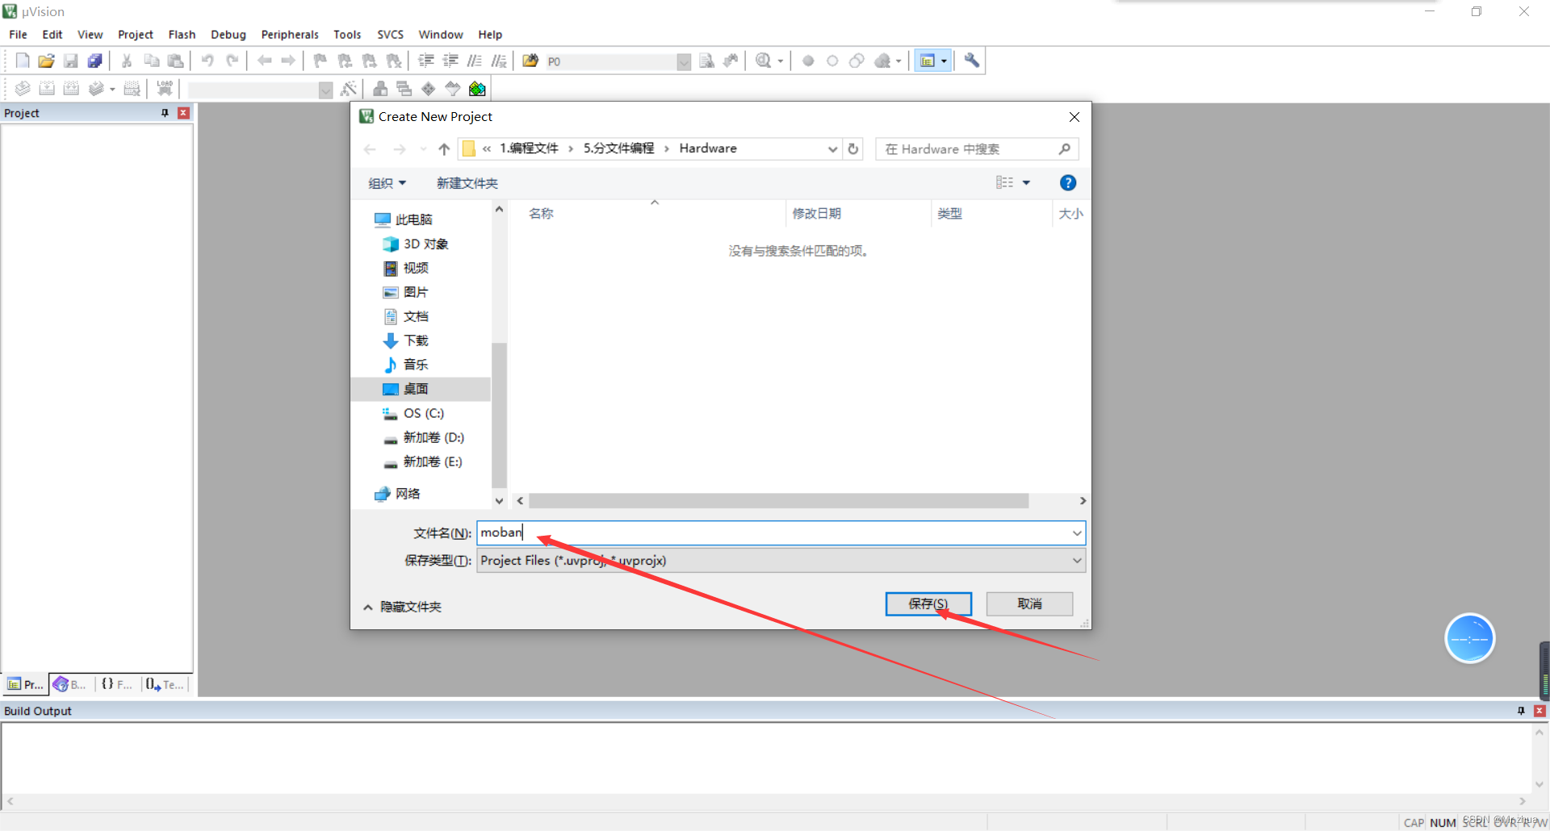Click the Open file folder icon
The image size is (1550, 831).
tap(47, 61)
